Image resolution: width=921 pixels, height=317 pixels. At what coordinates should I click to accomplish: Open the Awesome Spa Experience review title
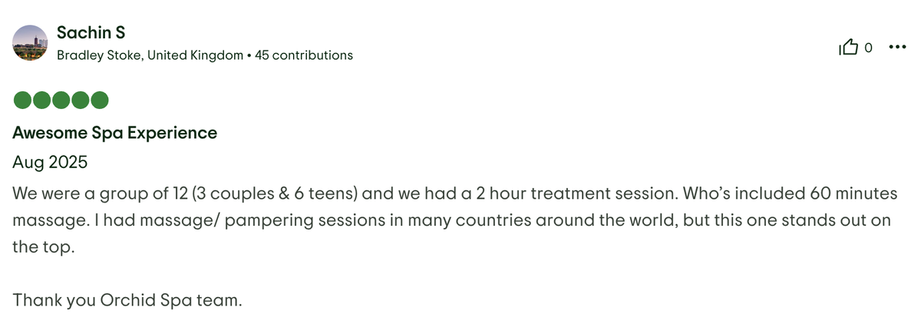click(x=115, y=133)
